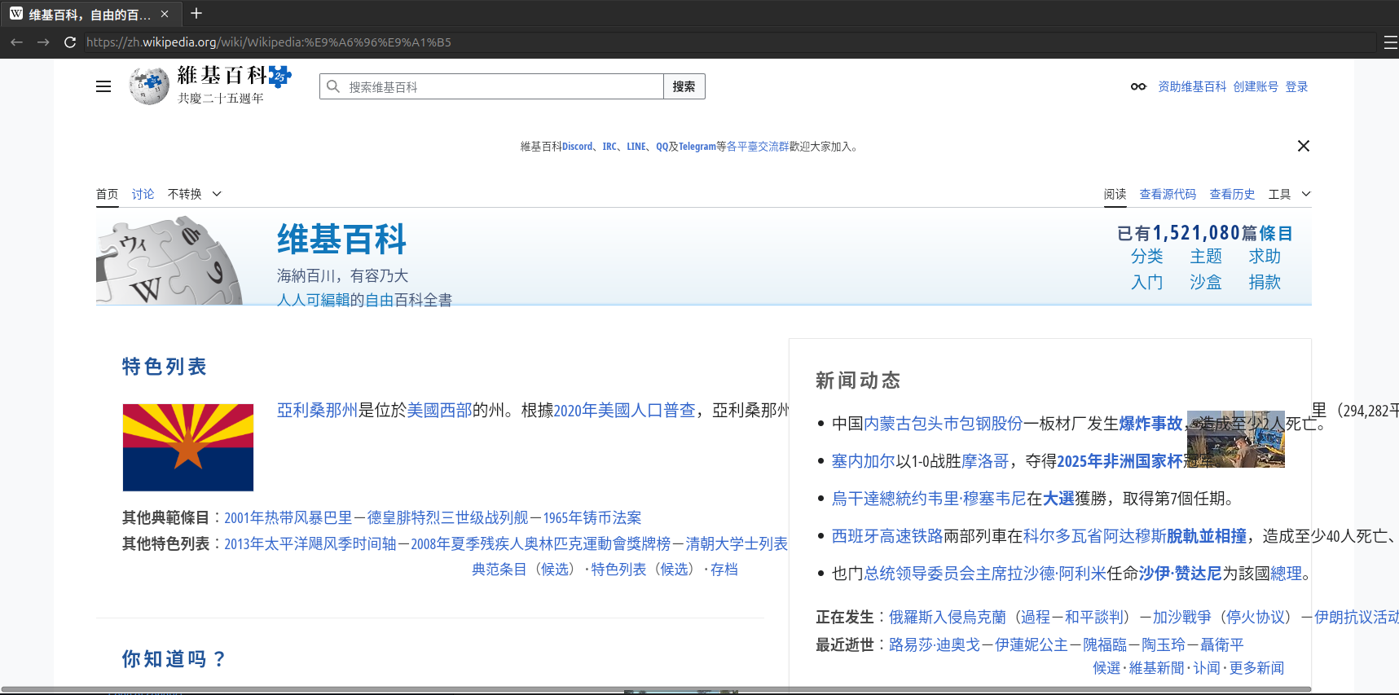Click the 搜索 search button

pyautogui.click(x=684, y=86)
